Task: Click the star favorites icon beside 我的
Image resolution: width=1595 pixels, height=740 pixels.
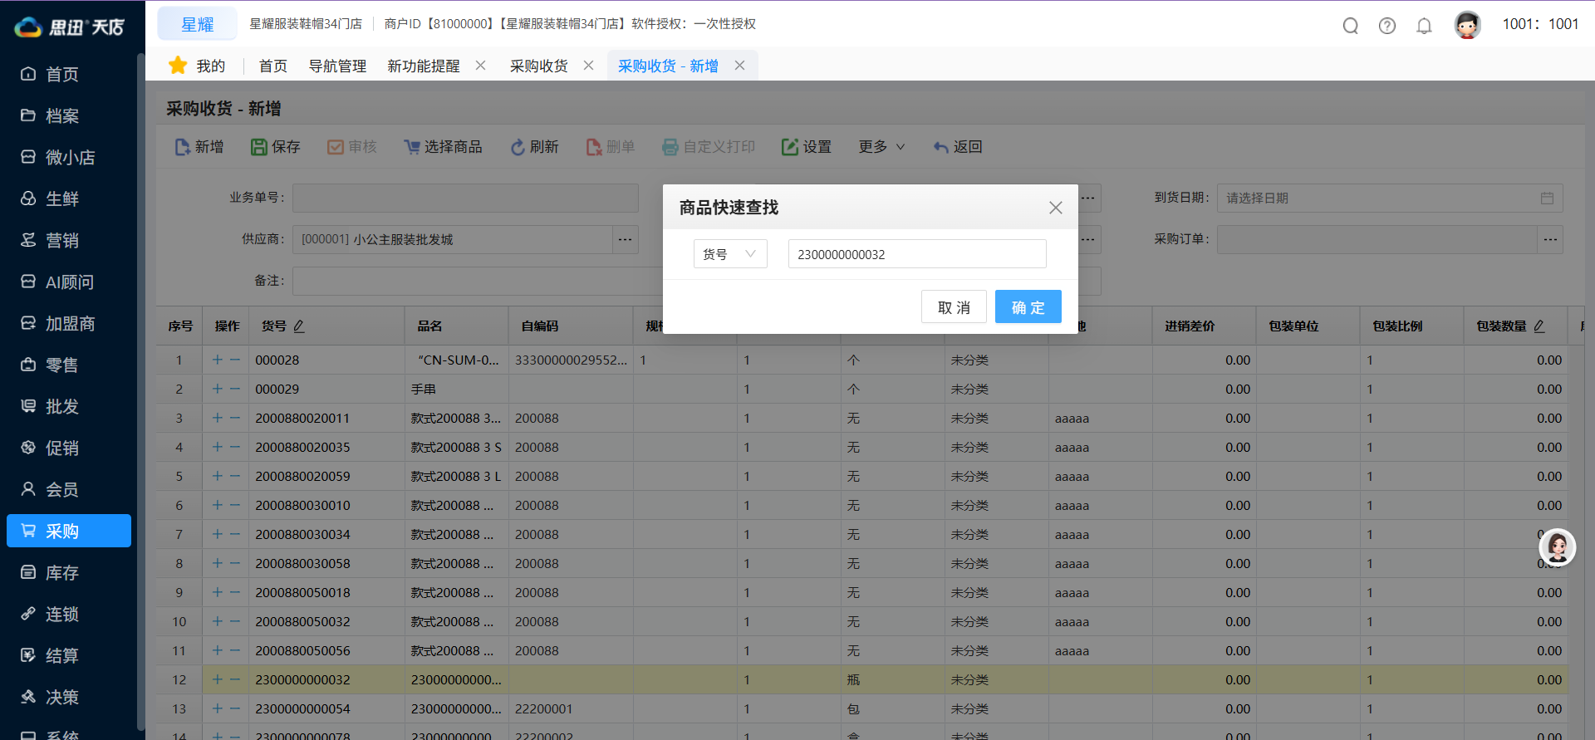Action: (x=177, y=66)
